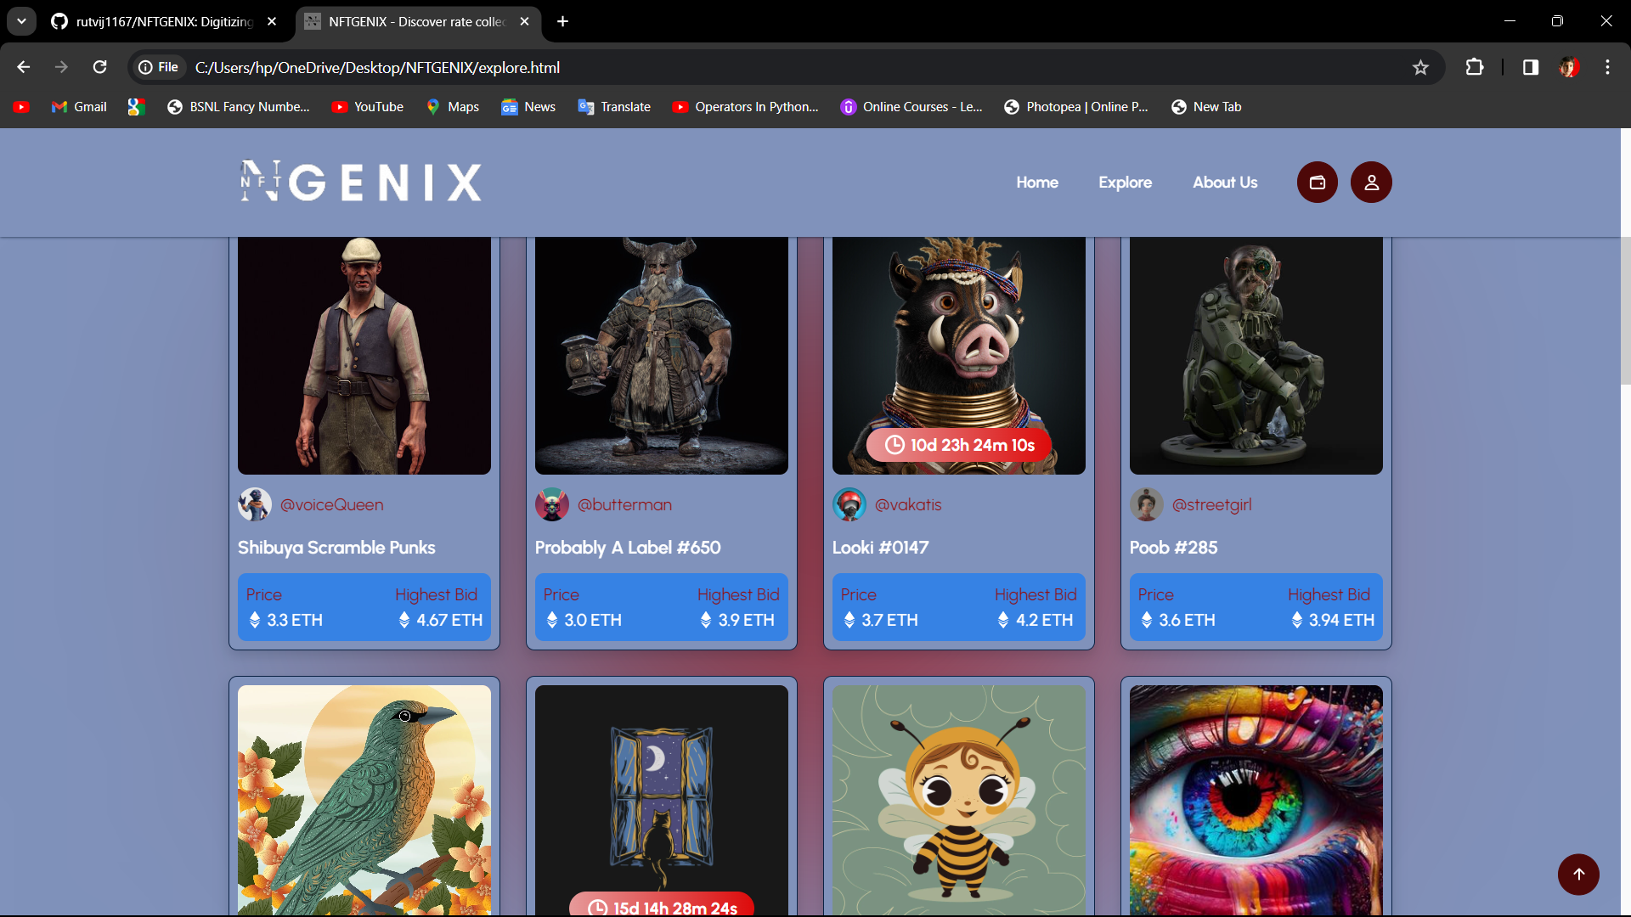1631x917 pixels.
Task: Open the user profile icon button
Action: (1371, 183)
